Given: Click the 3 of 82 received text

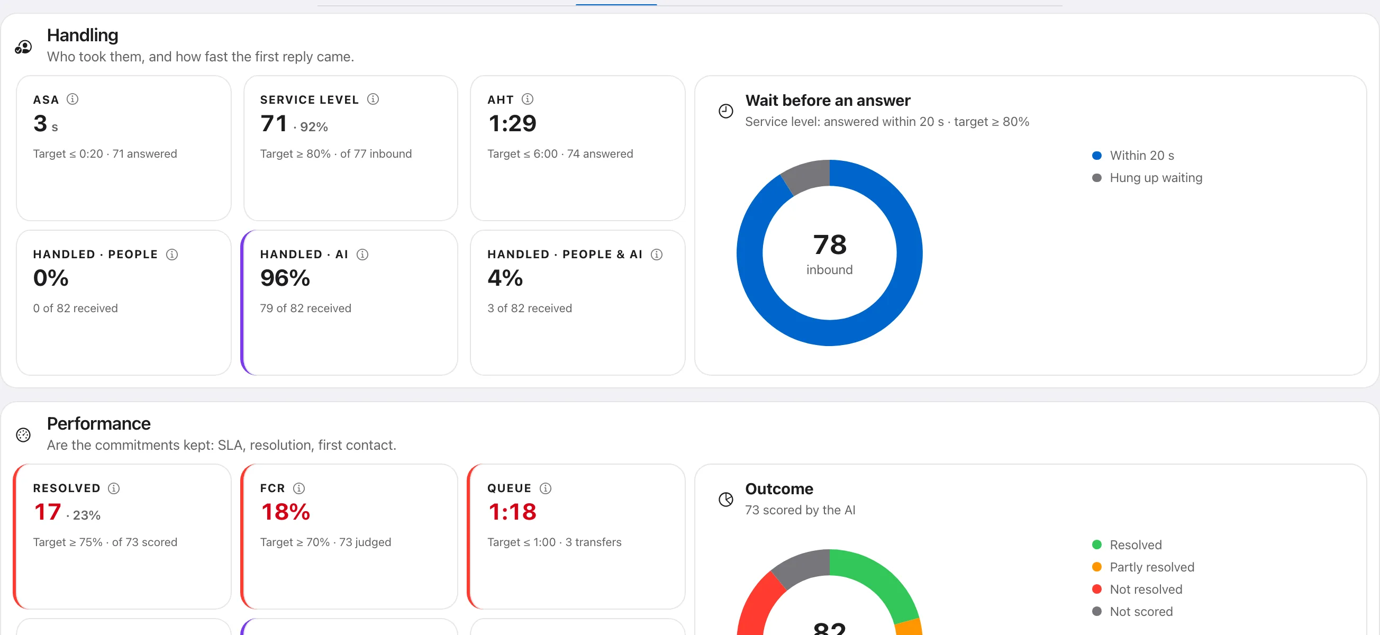Looking at the screenshot, I should [x=529, y=308].
